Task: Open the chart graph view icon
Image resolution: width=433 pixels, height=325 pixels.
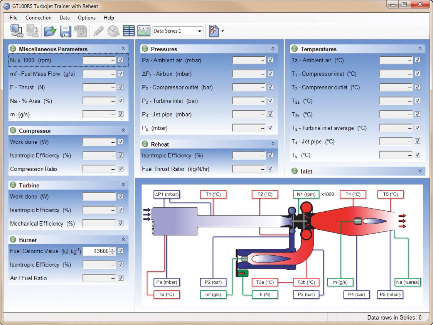Action: pos(144,31)
